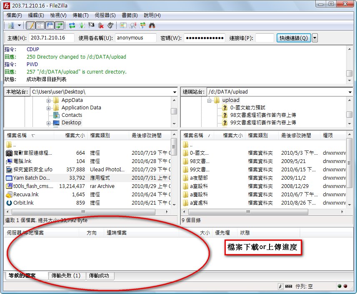Toggle transfer queue display
The image size is (357, 294).
60,25
